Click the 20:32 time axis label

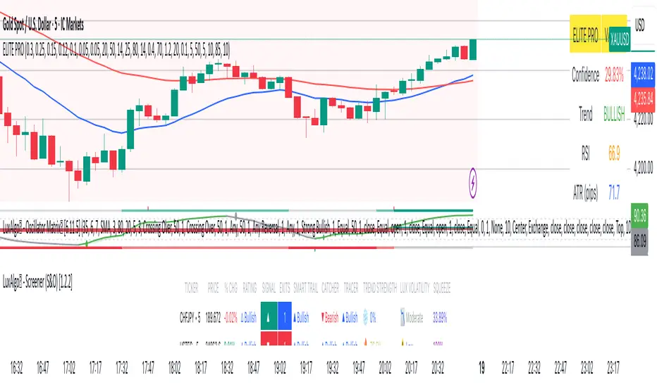438,368
